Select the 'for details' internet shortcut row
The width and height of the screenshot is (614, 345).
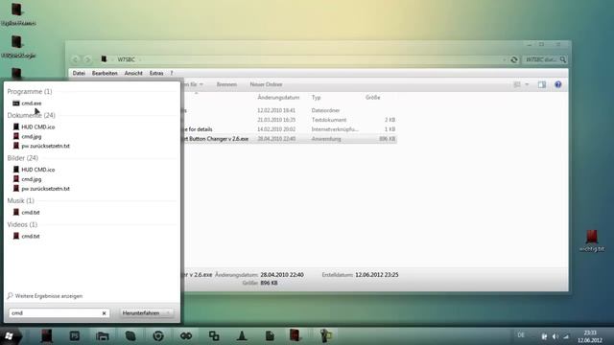coord(290,129)
